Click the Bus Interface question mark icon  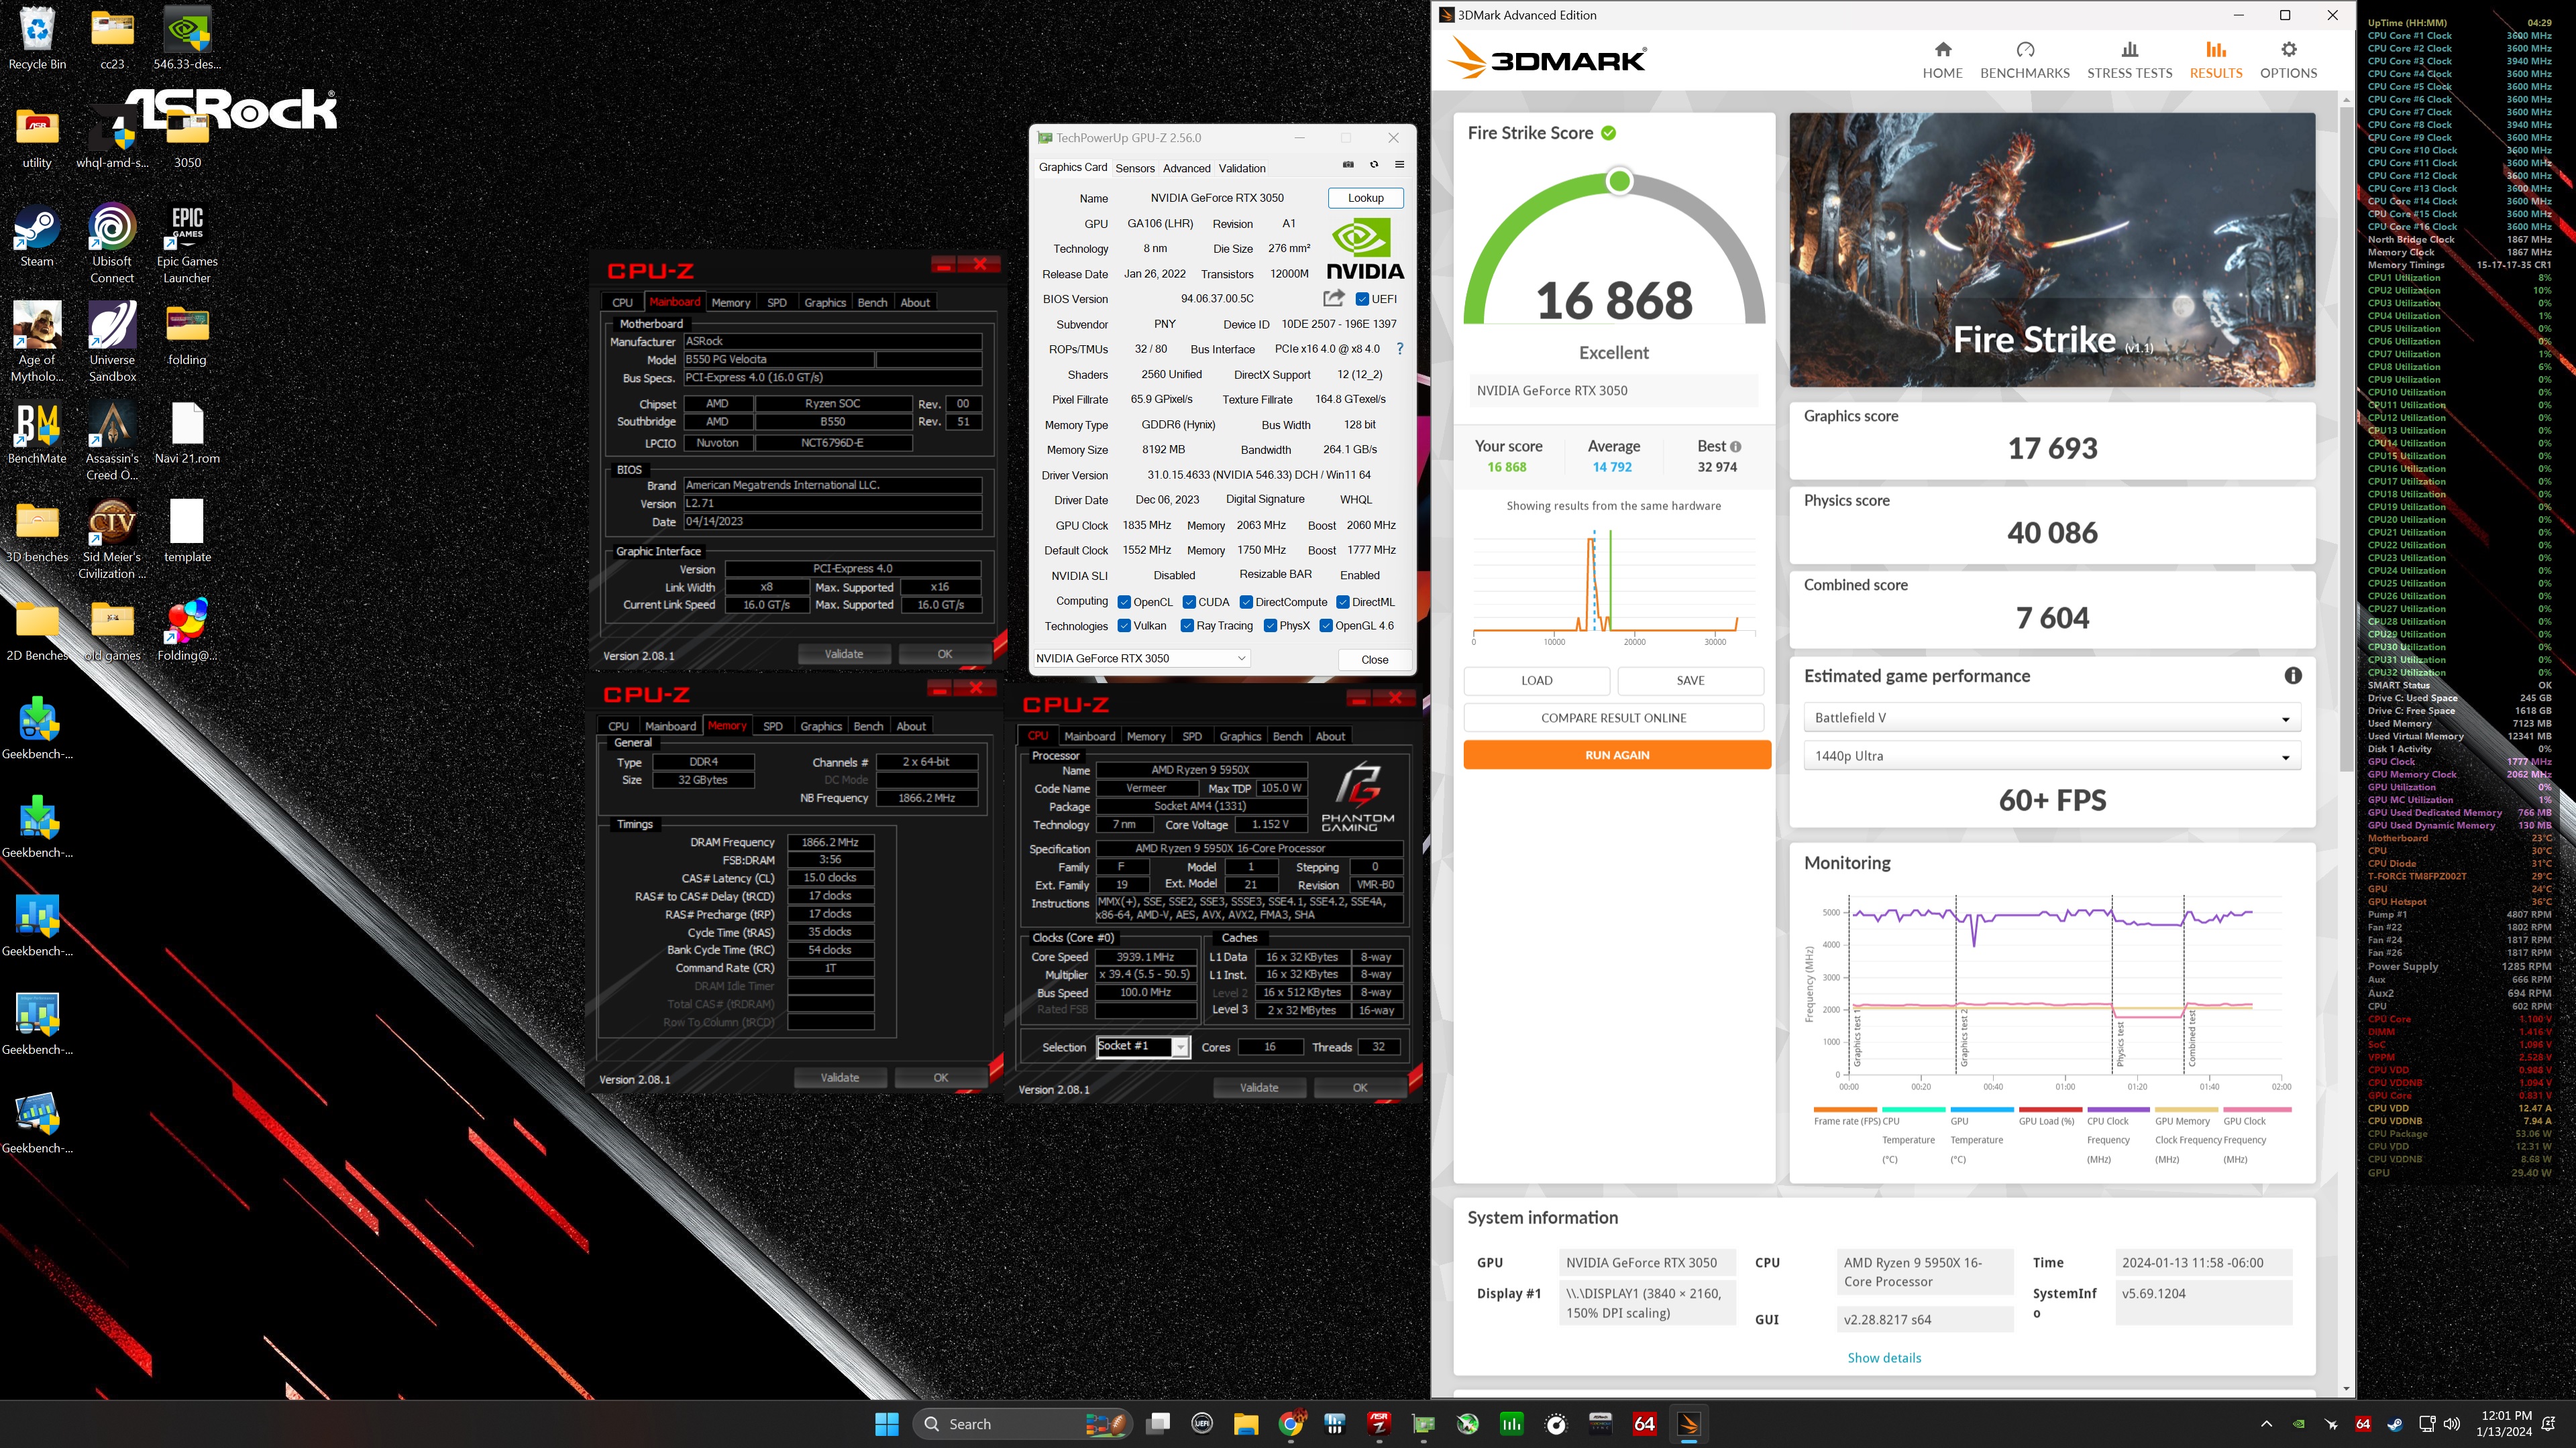[x=1399, y=349]
